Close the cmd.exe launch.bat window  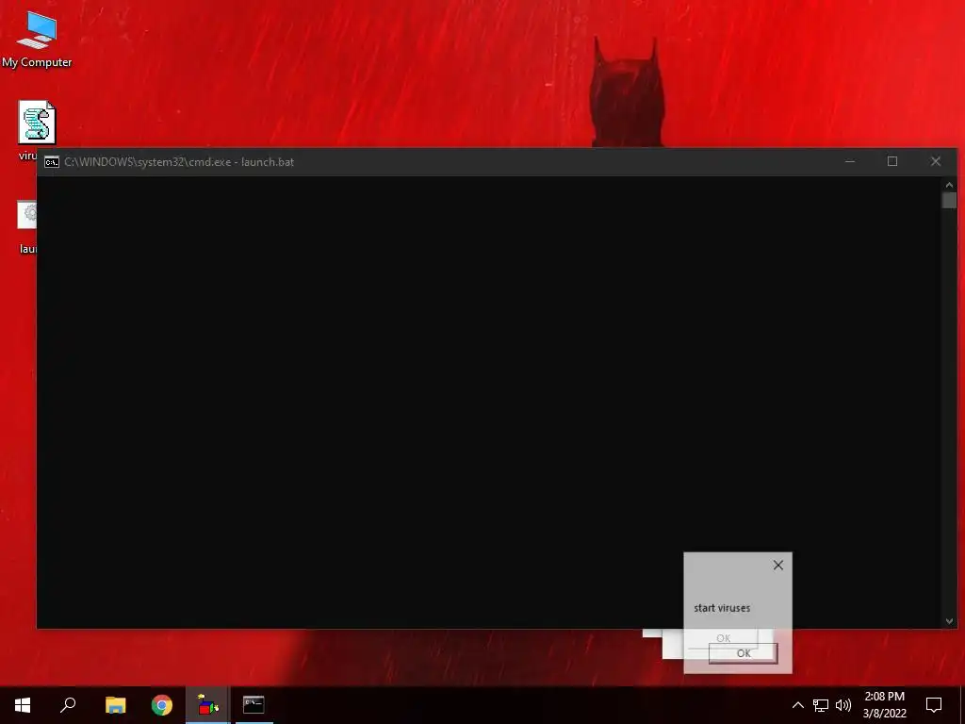click(x=936, y=161)
